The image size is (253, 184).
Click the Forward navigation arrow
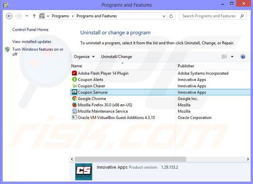pyautogui.click(x=19, y=16)
